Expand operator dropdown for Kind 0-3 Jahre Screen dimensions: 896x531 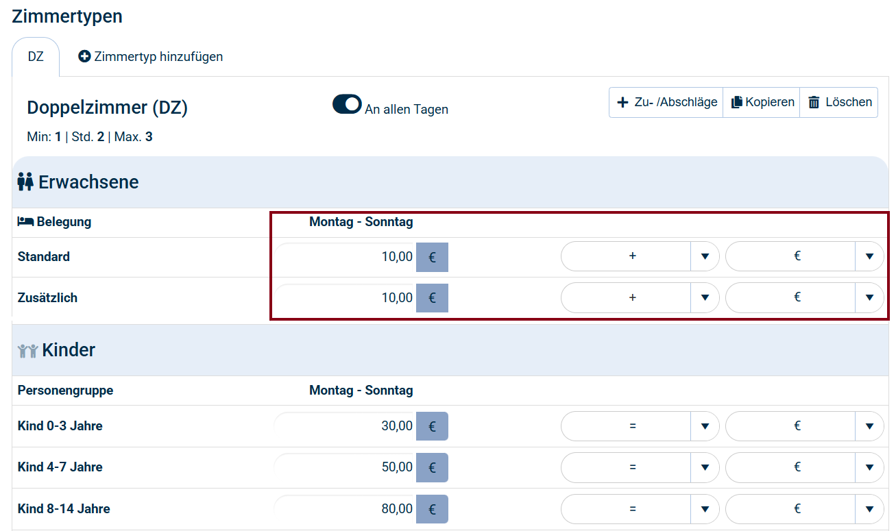tap(704, 426)
